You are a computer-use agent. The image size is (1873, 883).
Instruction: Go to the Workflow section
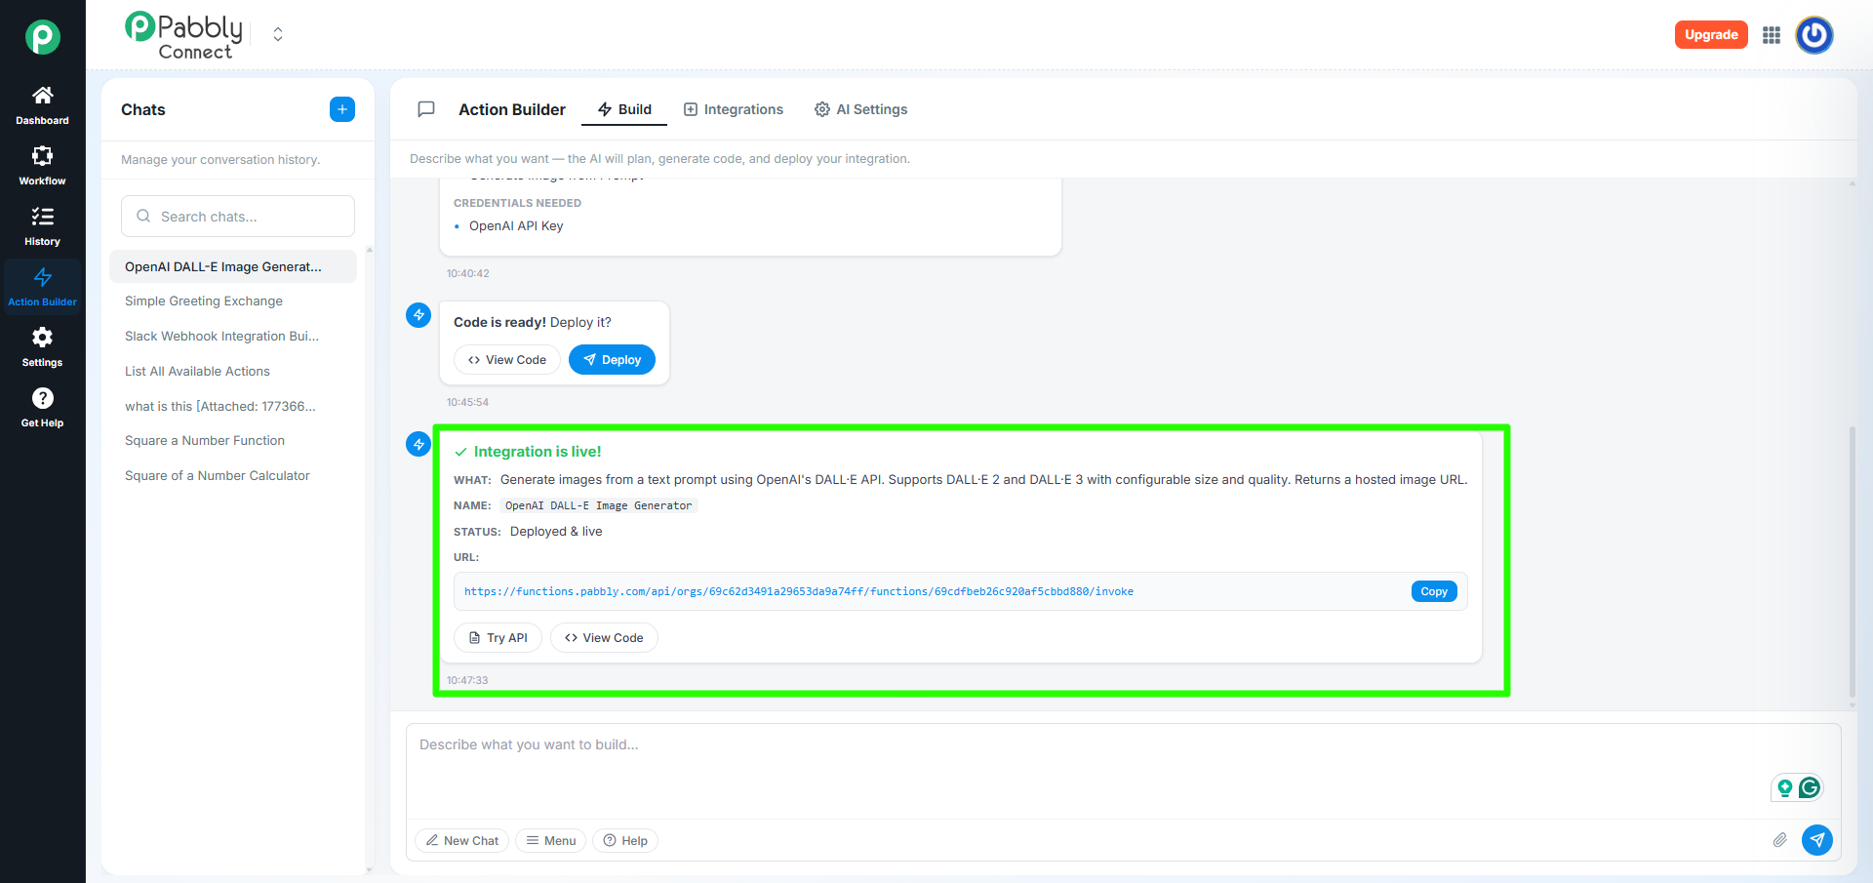pyautogui.click(x=42, y=166)
